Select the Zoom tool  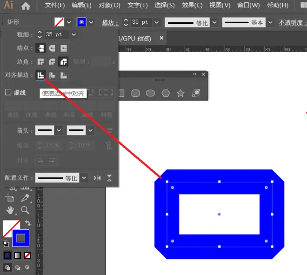point(25,210)
